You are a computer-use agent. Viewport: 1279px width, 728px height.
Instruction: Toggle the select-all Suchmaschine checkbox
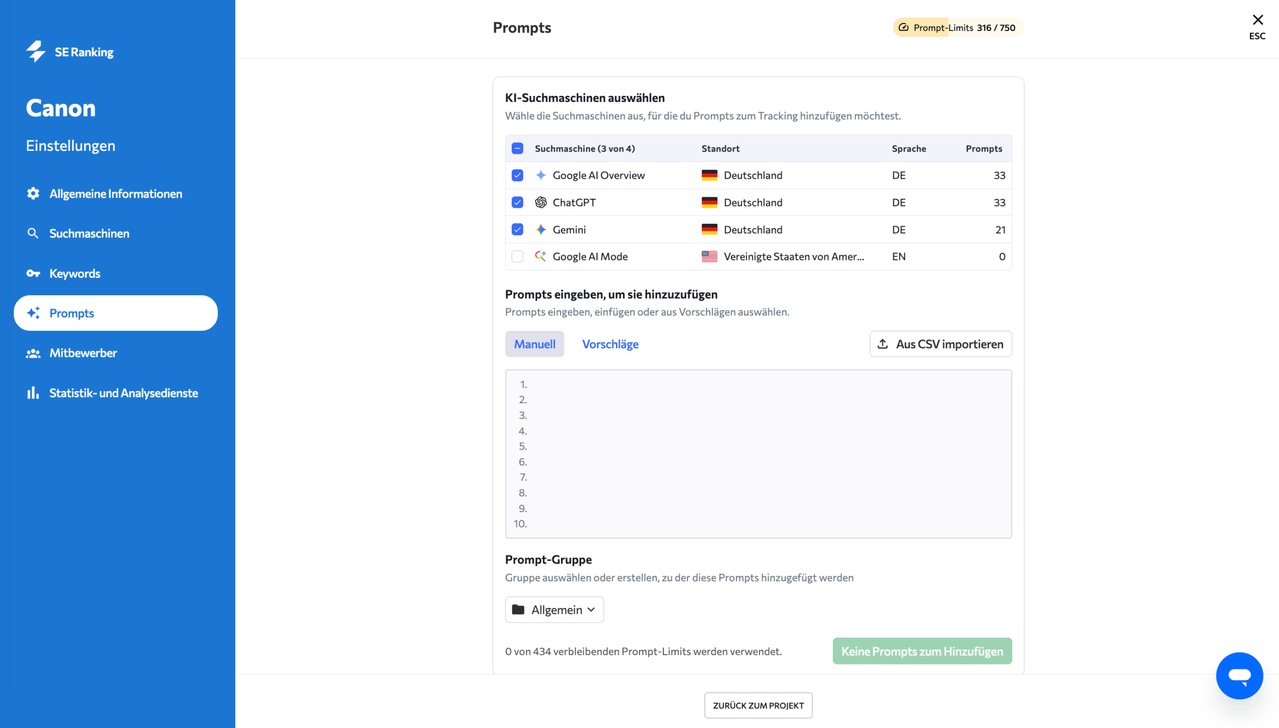(517, 148)
